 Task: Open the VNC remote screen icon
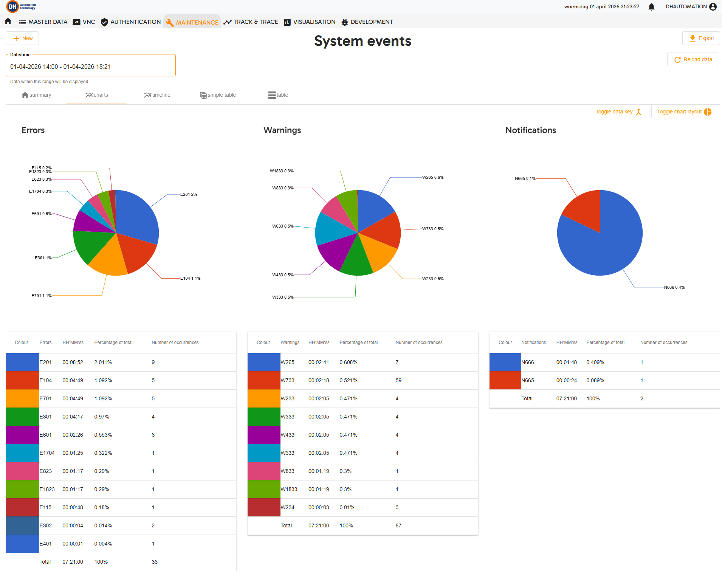[76, 22]
